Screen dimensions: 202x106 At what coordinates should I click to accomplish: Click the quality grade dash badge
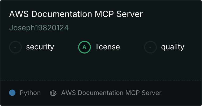[150, 47]
